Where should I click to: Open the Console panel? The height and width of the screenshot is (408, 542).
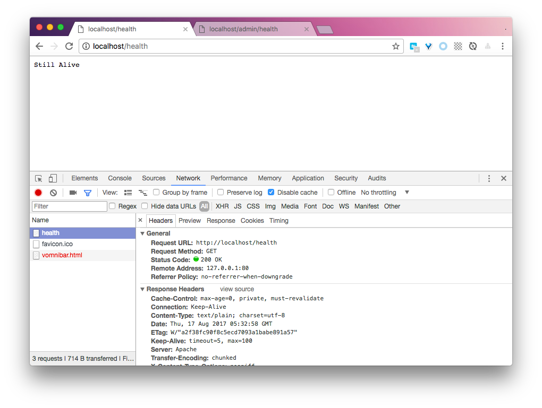point(120,178)
